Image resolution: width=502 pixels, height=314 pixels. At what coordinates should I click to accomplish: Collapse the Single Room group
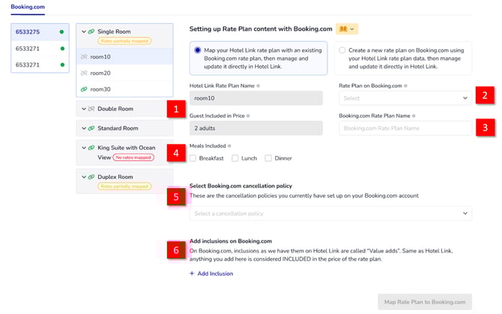click(x=82, y=31)
